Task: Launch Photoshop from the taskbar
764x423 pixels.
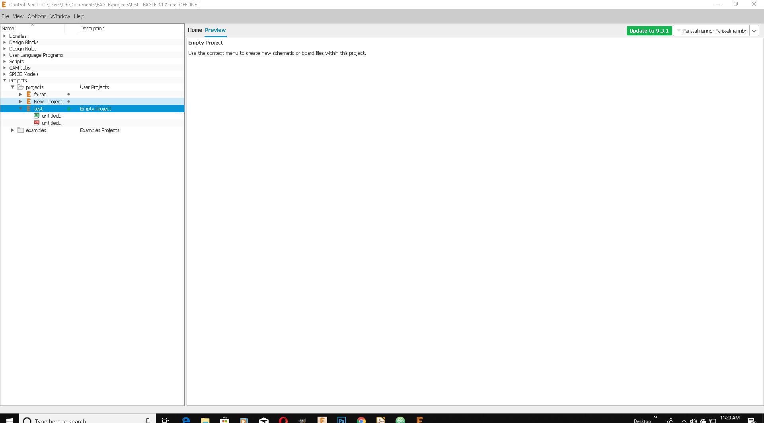Action: coord(341,420)
